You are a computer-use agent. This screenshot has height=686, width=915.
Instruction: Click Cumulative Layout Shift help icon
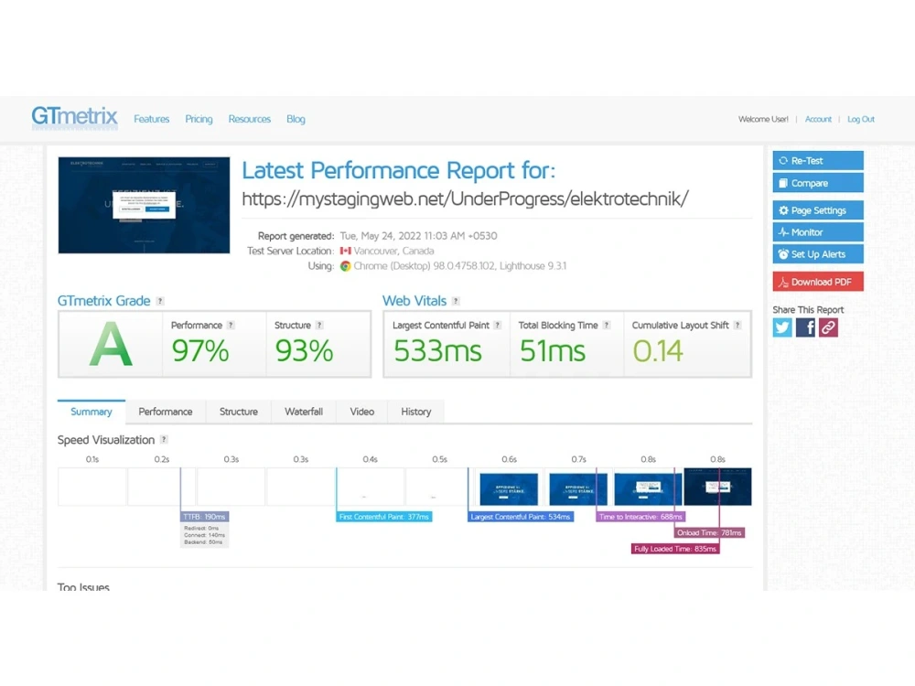click(737, 325)
